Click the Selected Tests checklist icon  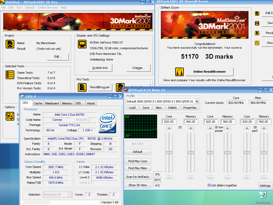coord(10,75)
